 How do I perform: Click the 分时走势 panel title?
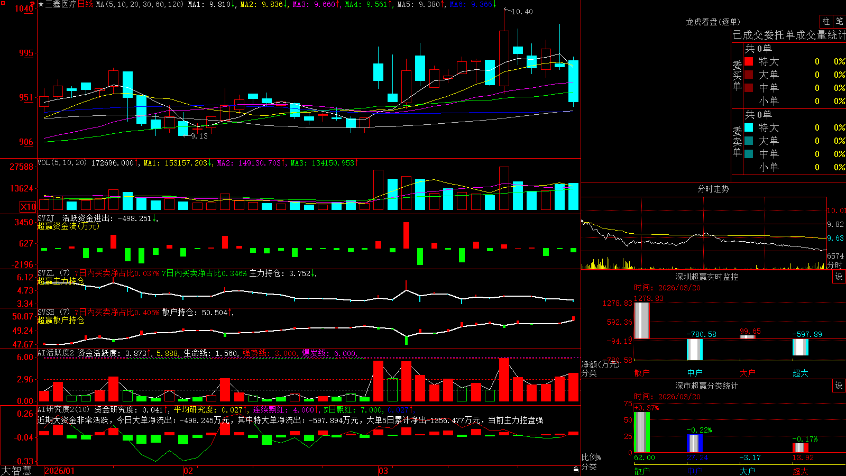click(x=713, y=189)
